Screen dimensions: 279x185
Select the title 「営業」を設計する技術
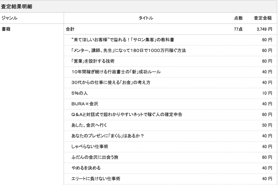[93, 61]
